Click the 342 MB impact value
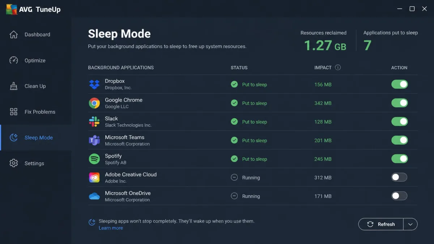 [x=323, y=103]
